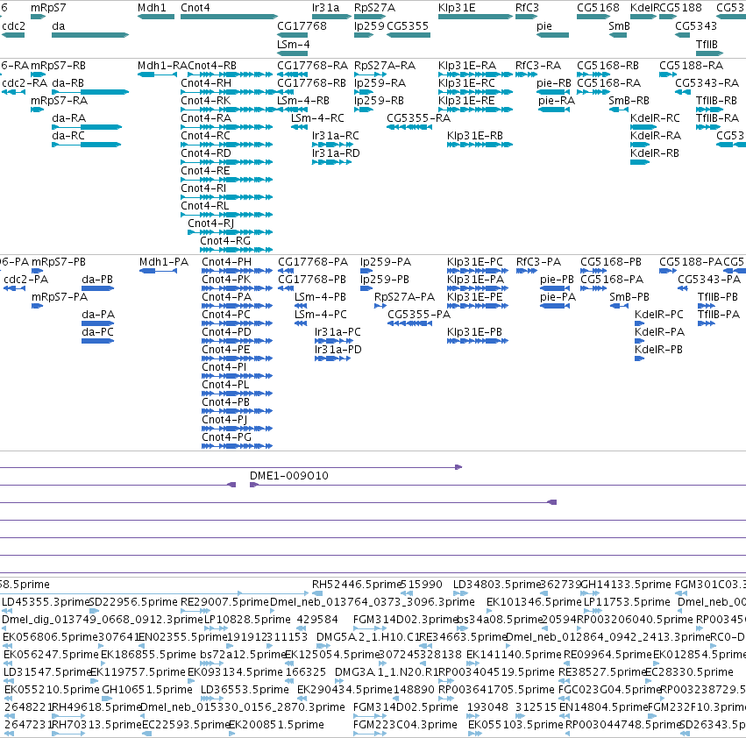Click transcript da-RC
The image size is (746, 738).
68,136
